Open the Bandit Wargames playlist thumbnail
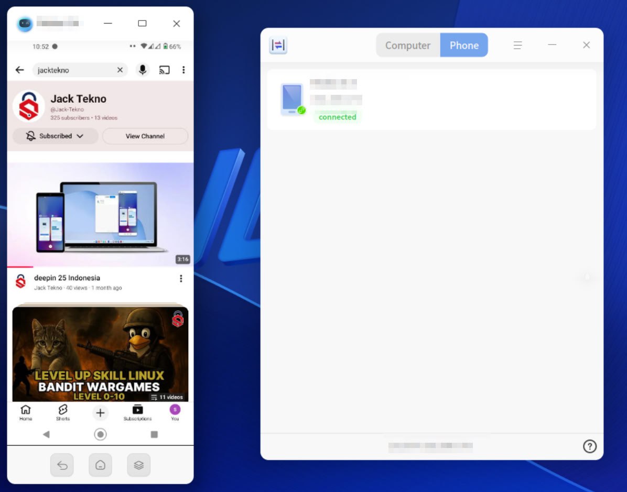627x492 pixels. click(x=100, y=354)
